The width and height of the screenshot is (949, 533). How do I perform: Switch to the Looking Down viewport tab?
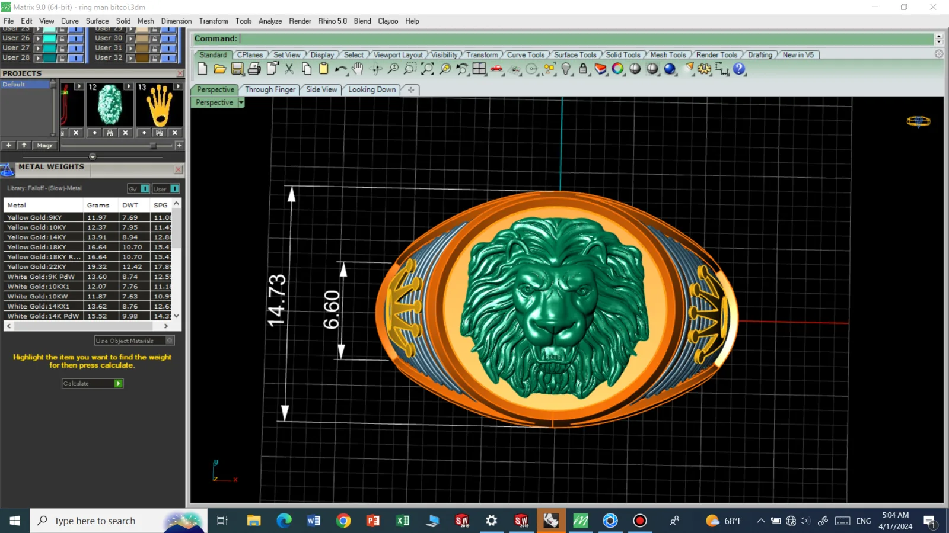[x=372, y=89]
